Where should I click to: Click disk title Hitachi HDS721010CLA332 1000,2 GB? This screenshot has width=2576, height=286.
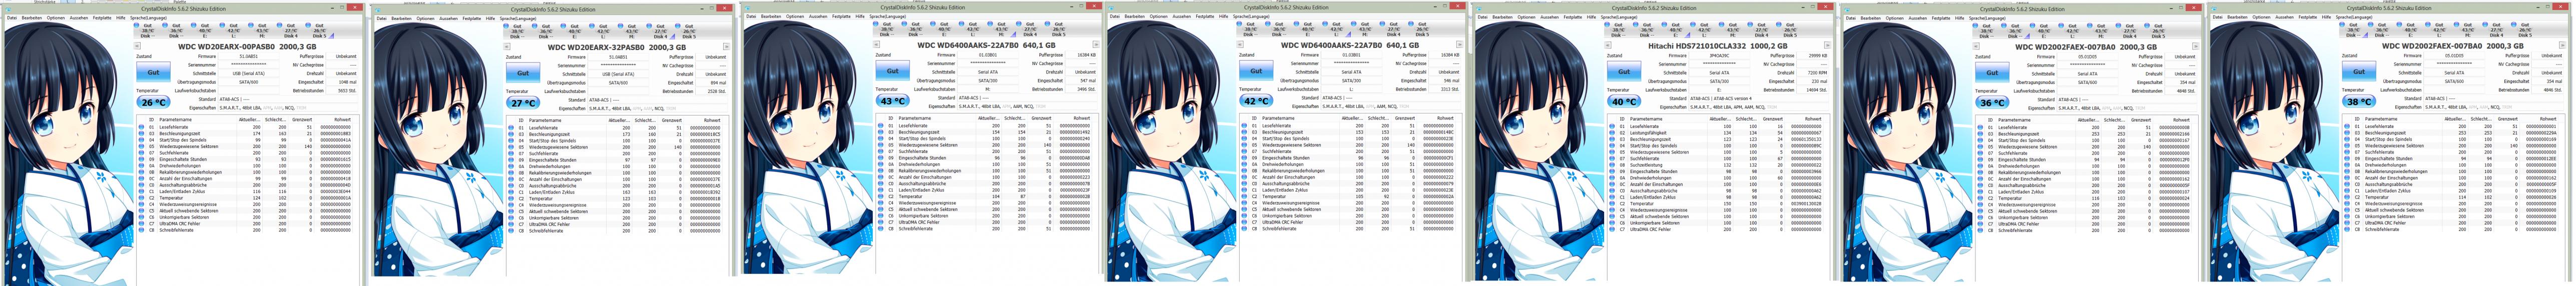[1717, 45]
